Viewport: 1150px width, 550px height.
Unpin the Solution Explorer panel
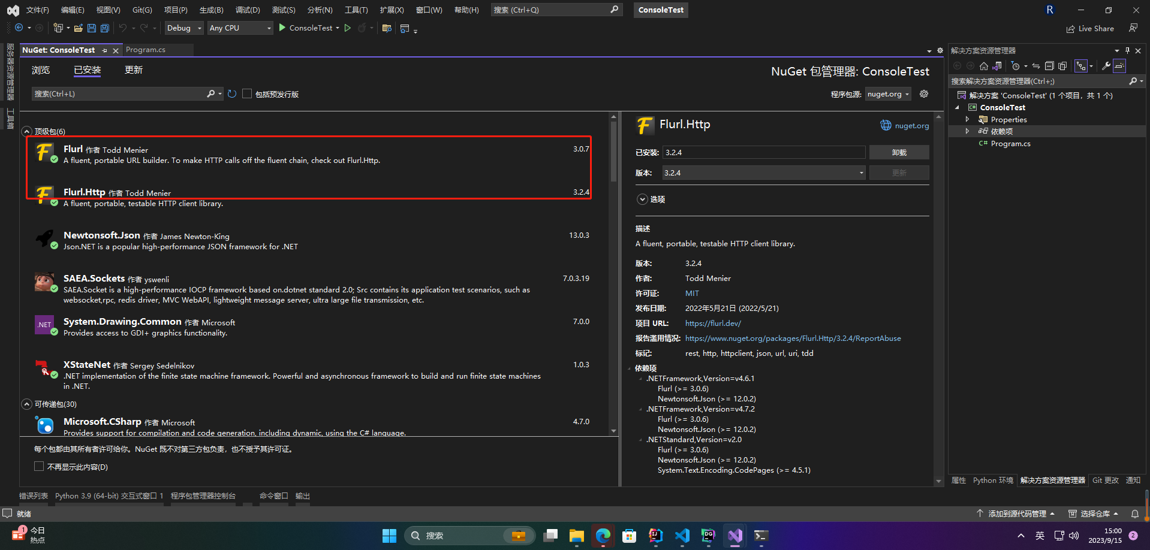pyautogui.click(x=1127, y=50)
